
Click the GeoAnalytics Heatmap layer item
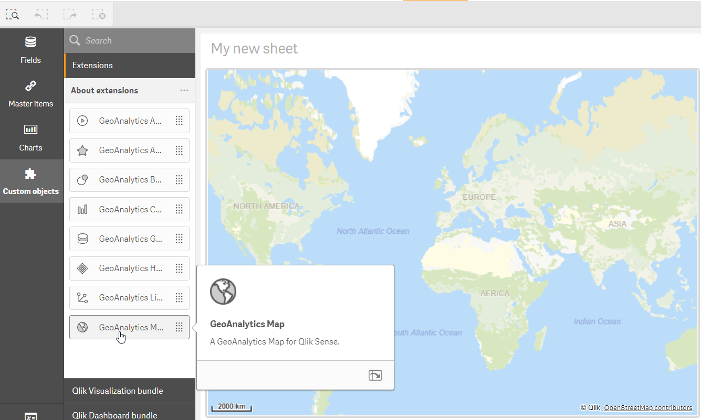point(131,268)
